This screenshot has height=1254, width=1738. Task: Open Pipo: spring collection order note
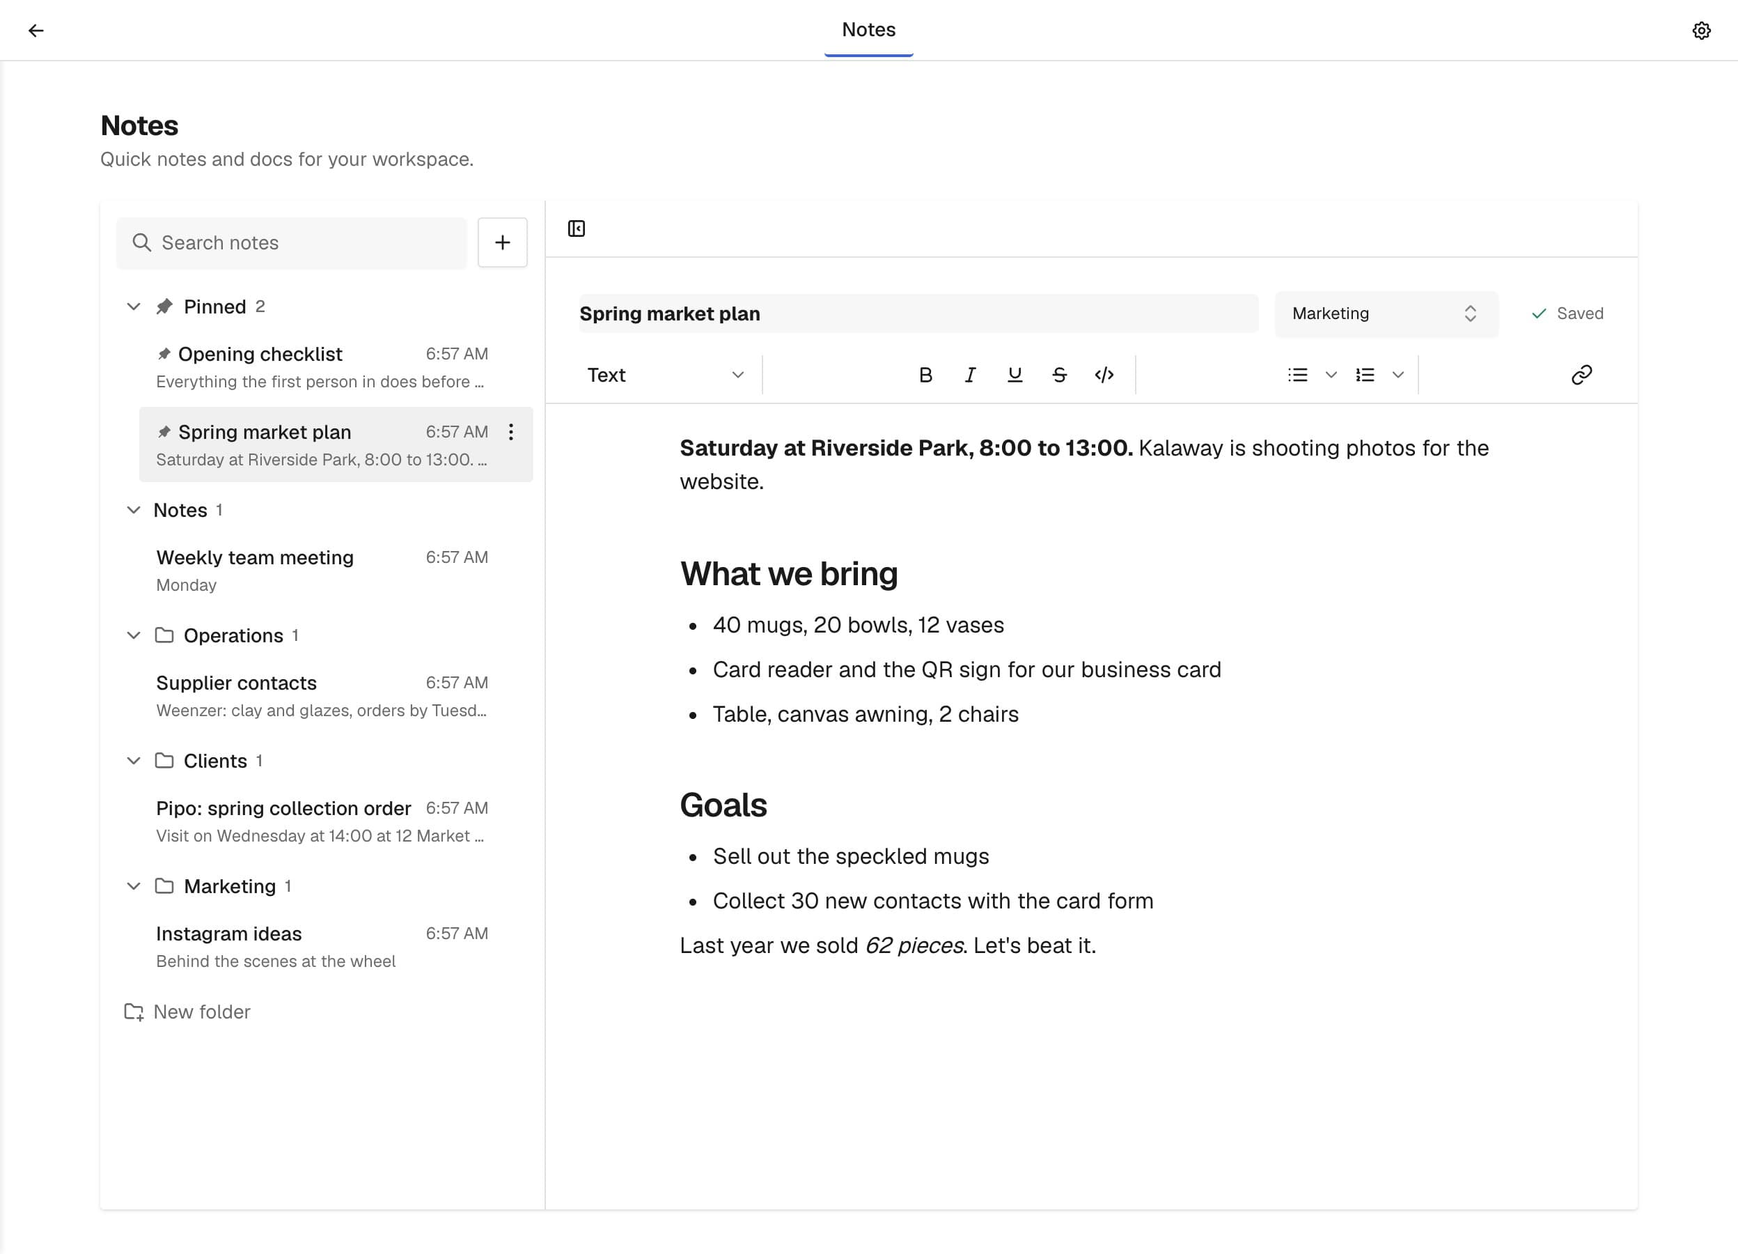click(336, 821)
